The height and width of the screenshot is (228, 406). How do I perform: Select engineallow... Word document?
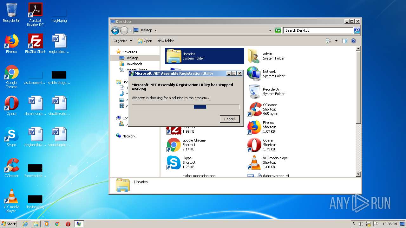tap(35, 137)
